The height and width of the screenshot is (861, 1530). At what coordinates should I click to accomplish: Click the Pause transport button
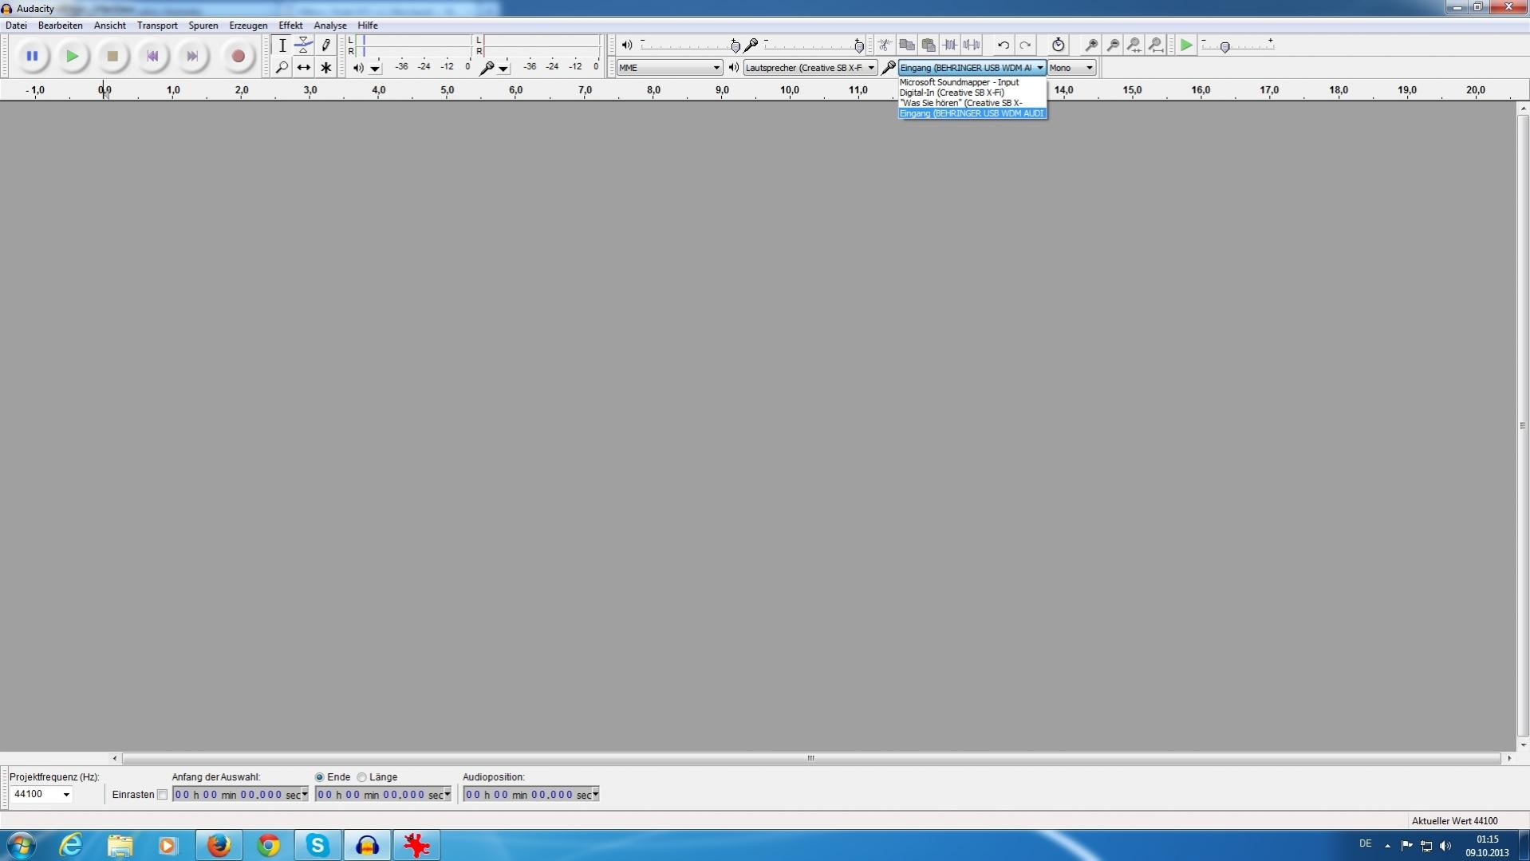click(32, 56)
